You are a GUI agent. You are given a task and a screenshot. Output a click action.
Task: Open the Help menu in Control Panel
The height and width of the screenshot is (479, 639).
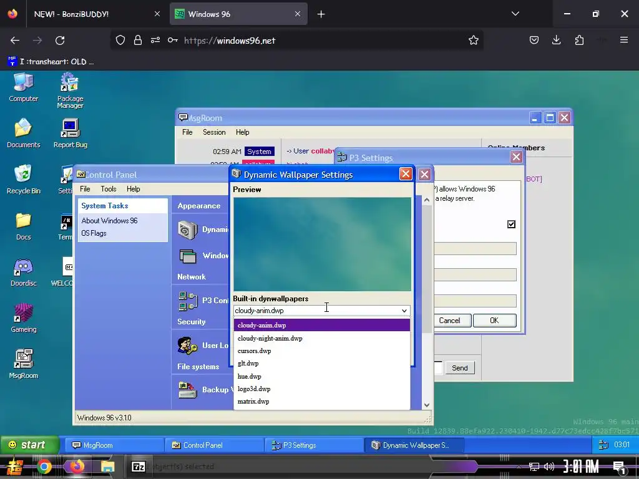coord(133,188)
